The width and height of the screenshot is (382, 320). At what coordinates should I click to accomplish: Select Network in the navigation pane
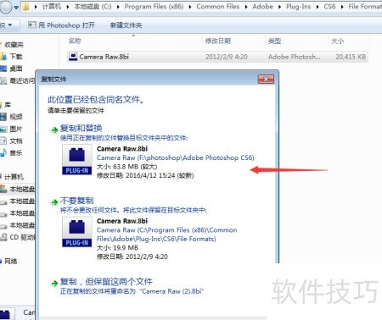11,262
